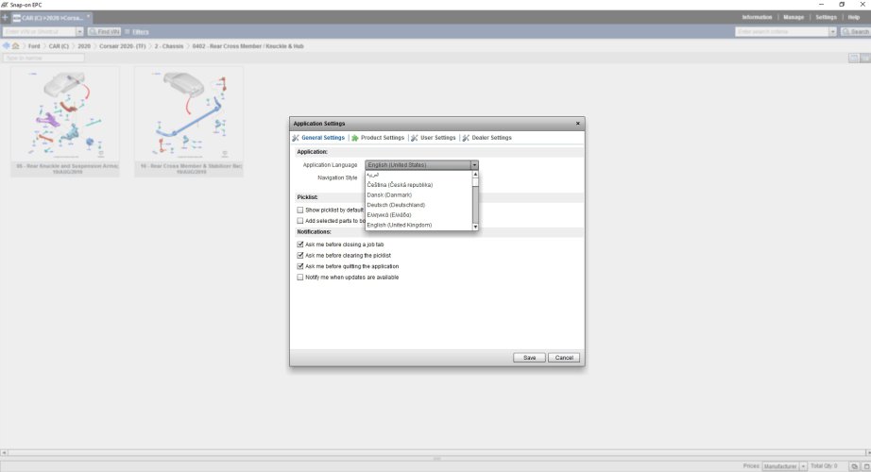Enable Show picklist by default checkbox
Viewport: 871px width, 472px height.
point(300,210)
